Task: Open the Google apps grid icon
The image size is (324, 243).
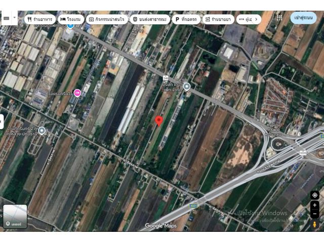Action: [279, 18]
